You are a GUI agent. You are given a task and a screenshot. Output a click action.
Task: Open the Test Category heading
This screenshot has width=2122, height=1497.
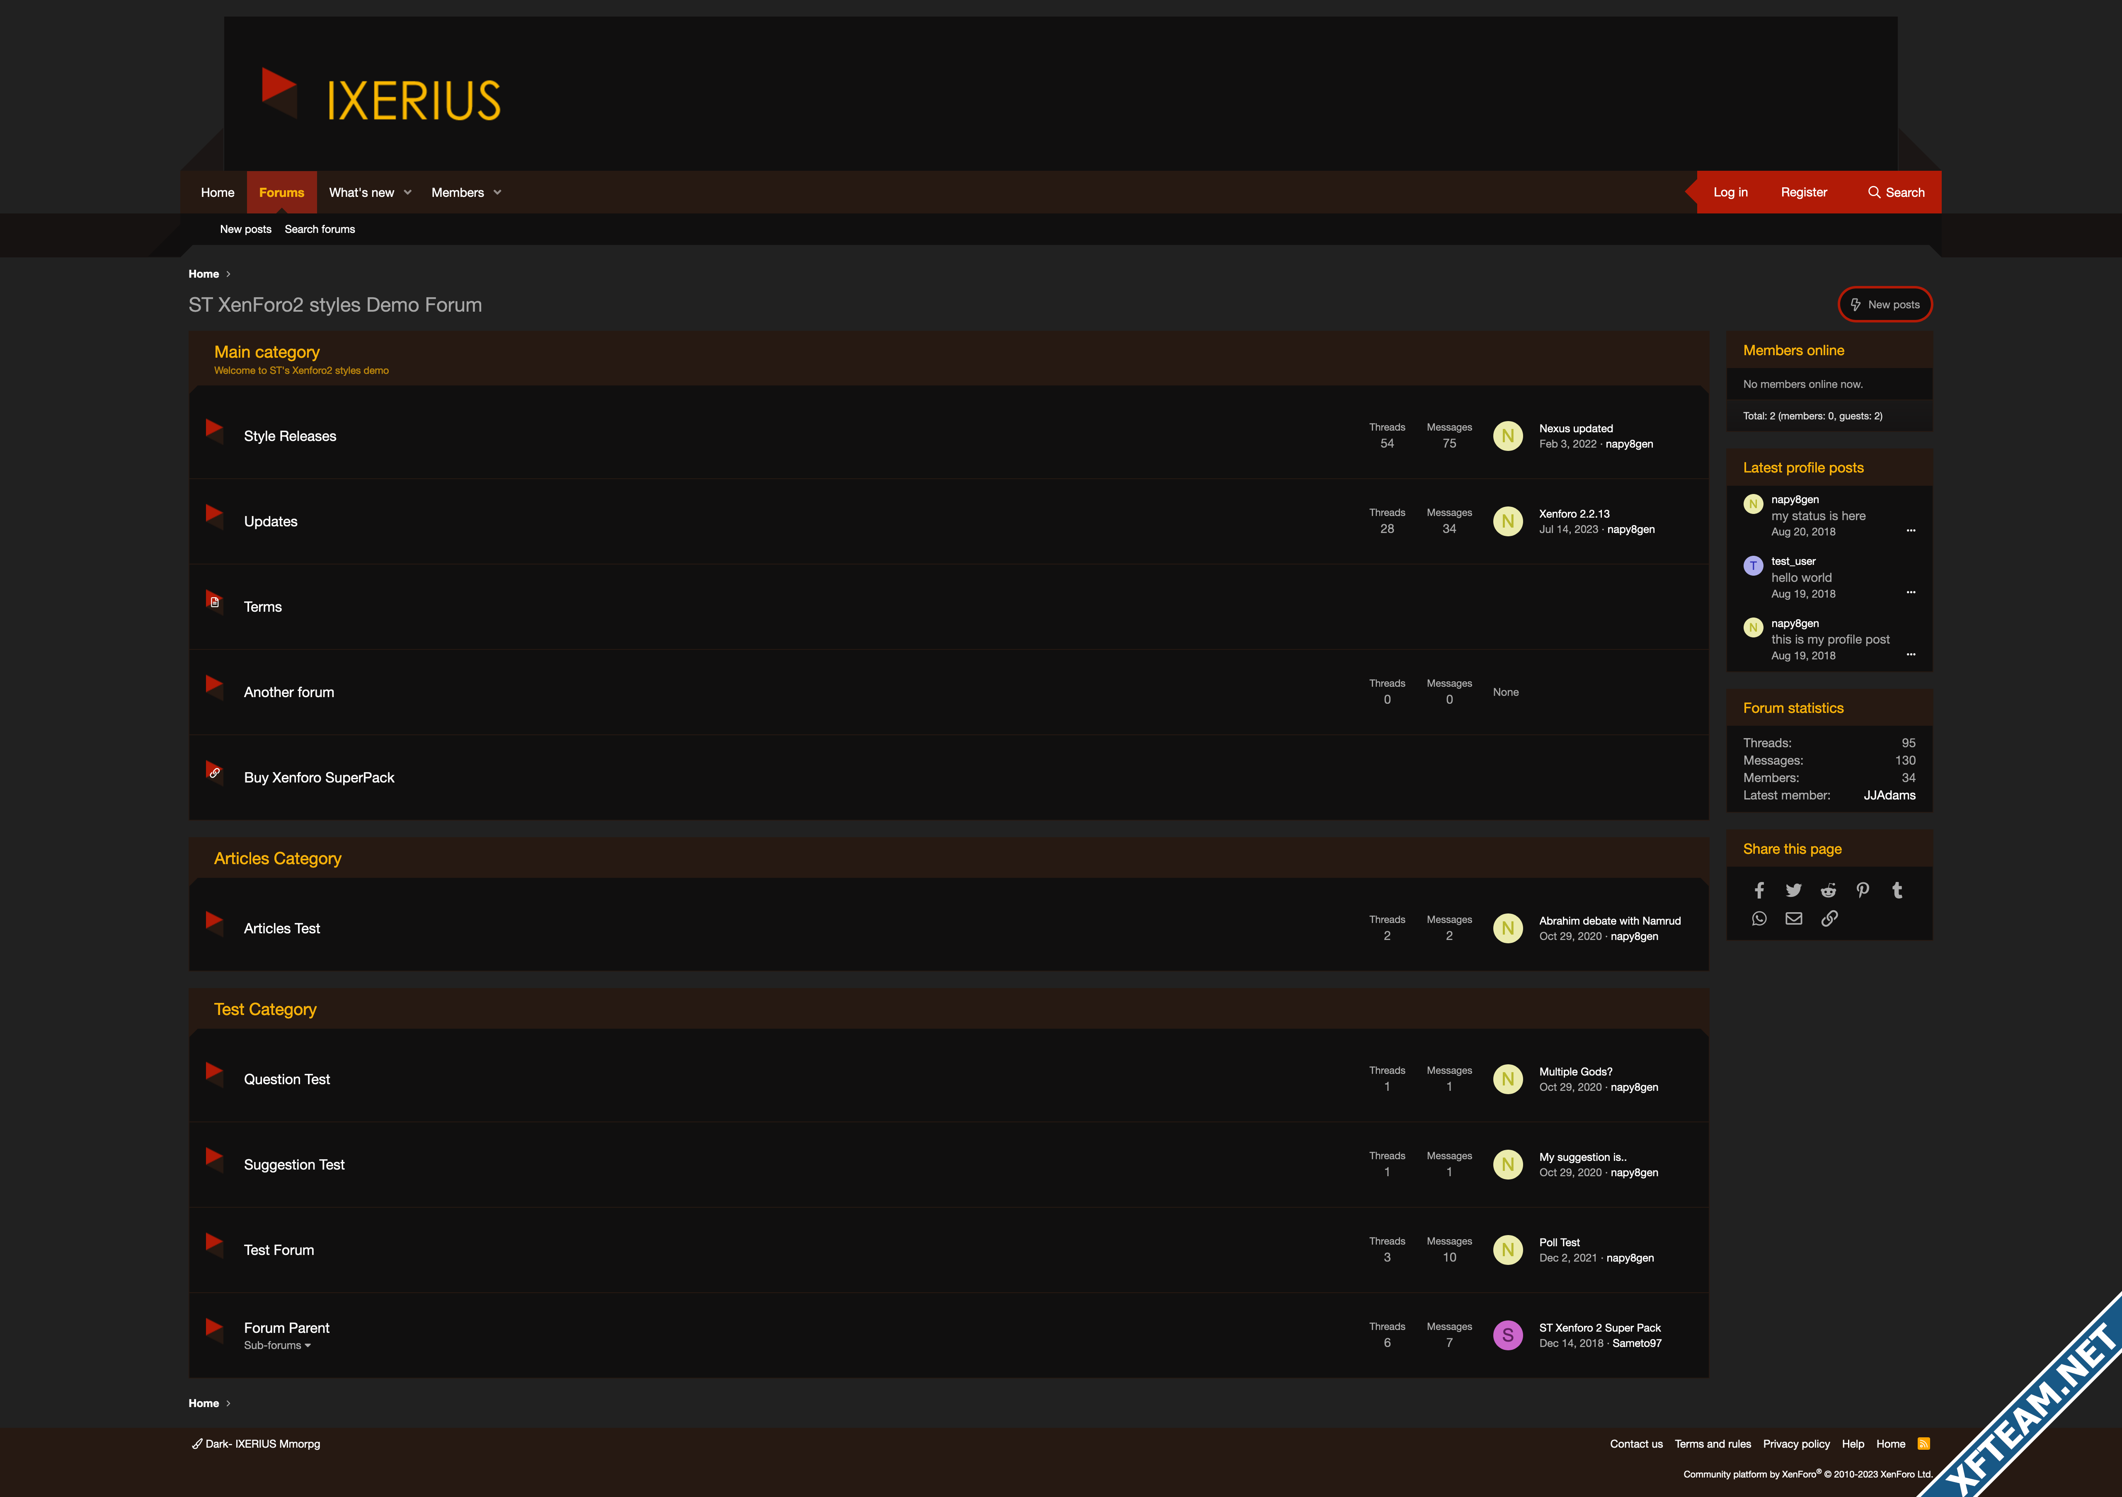coord(265,1009)
